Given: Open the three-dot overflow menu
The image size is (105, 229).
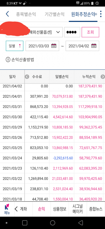Looking at the screenshot, I should (x=101, y=14).
